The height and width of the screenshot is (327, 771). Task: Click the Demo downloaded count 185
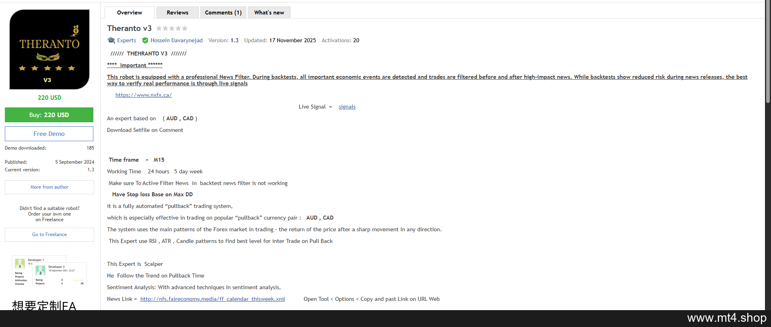90,148
